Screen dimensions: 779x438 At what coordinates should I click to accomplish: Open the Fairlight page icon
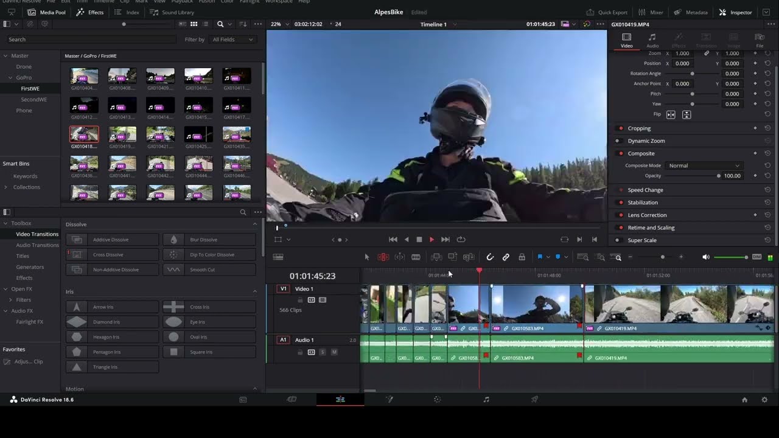(x=486, y=400)
